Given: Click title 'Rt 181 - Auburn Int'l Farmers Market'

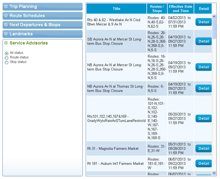Looking at the screenshot, I should pos(115,163).
